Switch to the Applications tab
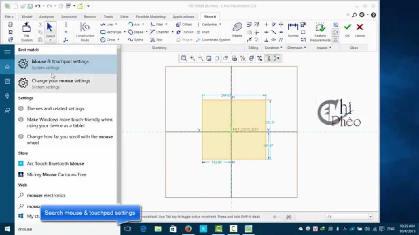 [x=183, y=17]
